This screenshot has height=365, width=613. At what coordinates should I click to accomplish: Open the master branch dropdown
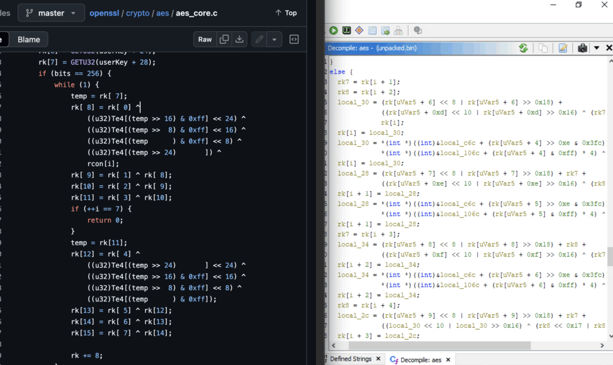pos(51,13)
